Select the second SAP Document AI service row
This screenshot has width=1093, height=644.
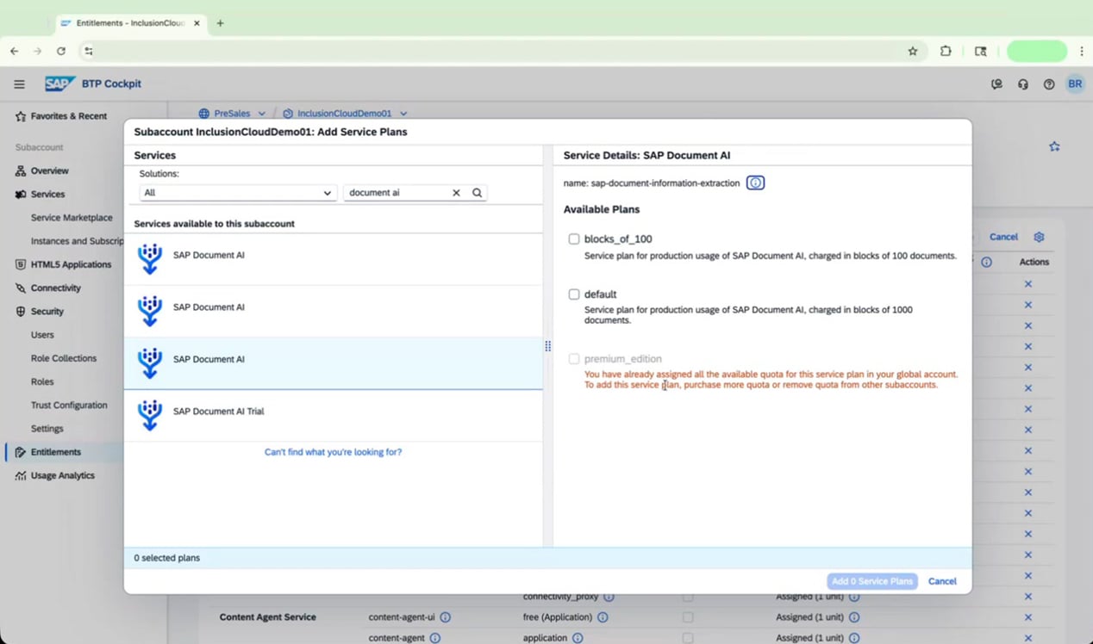tap(334, 311)
